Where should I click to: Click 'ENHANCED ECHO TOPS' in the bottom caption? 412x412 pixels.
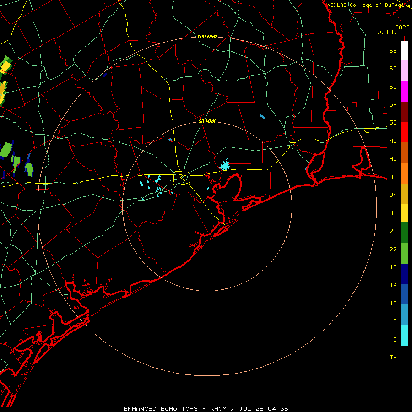(x=161, y=409)
